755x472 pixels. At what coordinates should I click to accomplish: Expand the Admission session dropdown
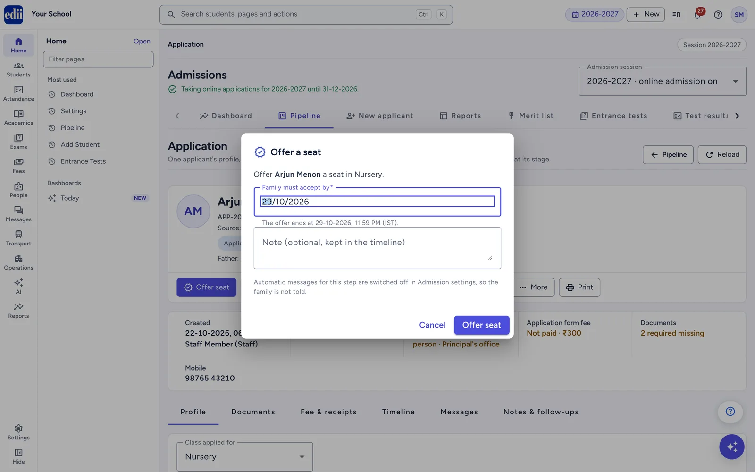tap(663, 81)
